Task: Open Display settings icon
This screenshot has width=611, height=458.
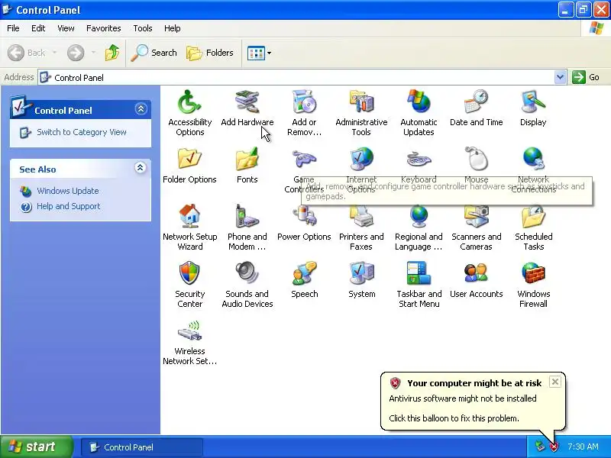Action: (x=533, y=102)
